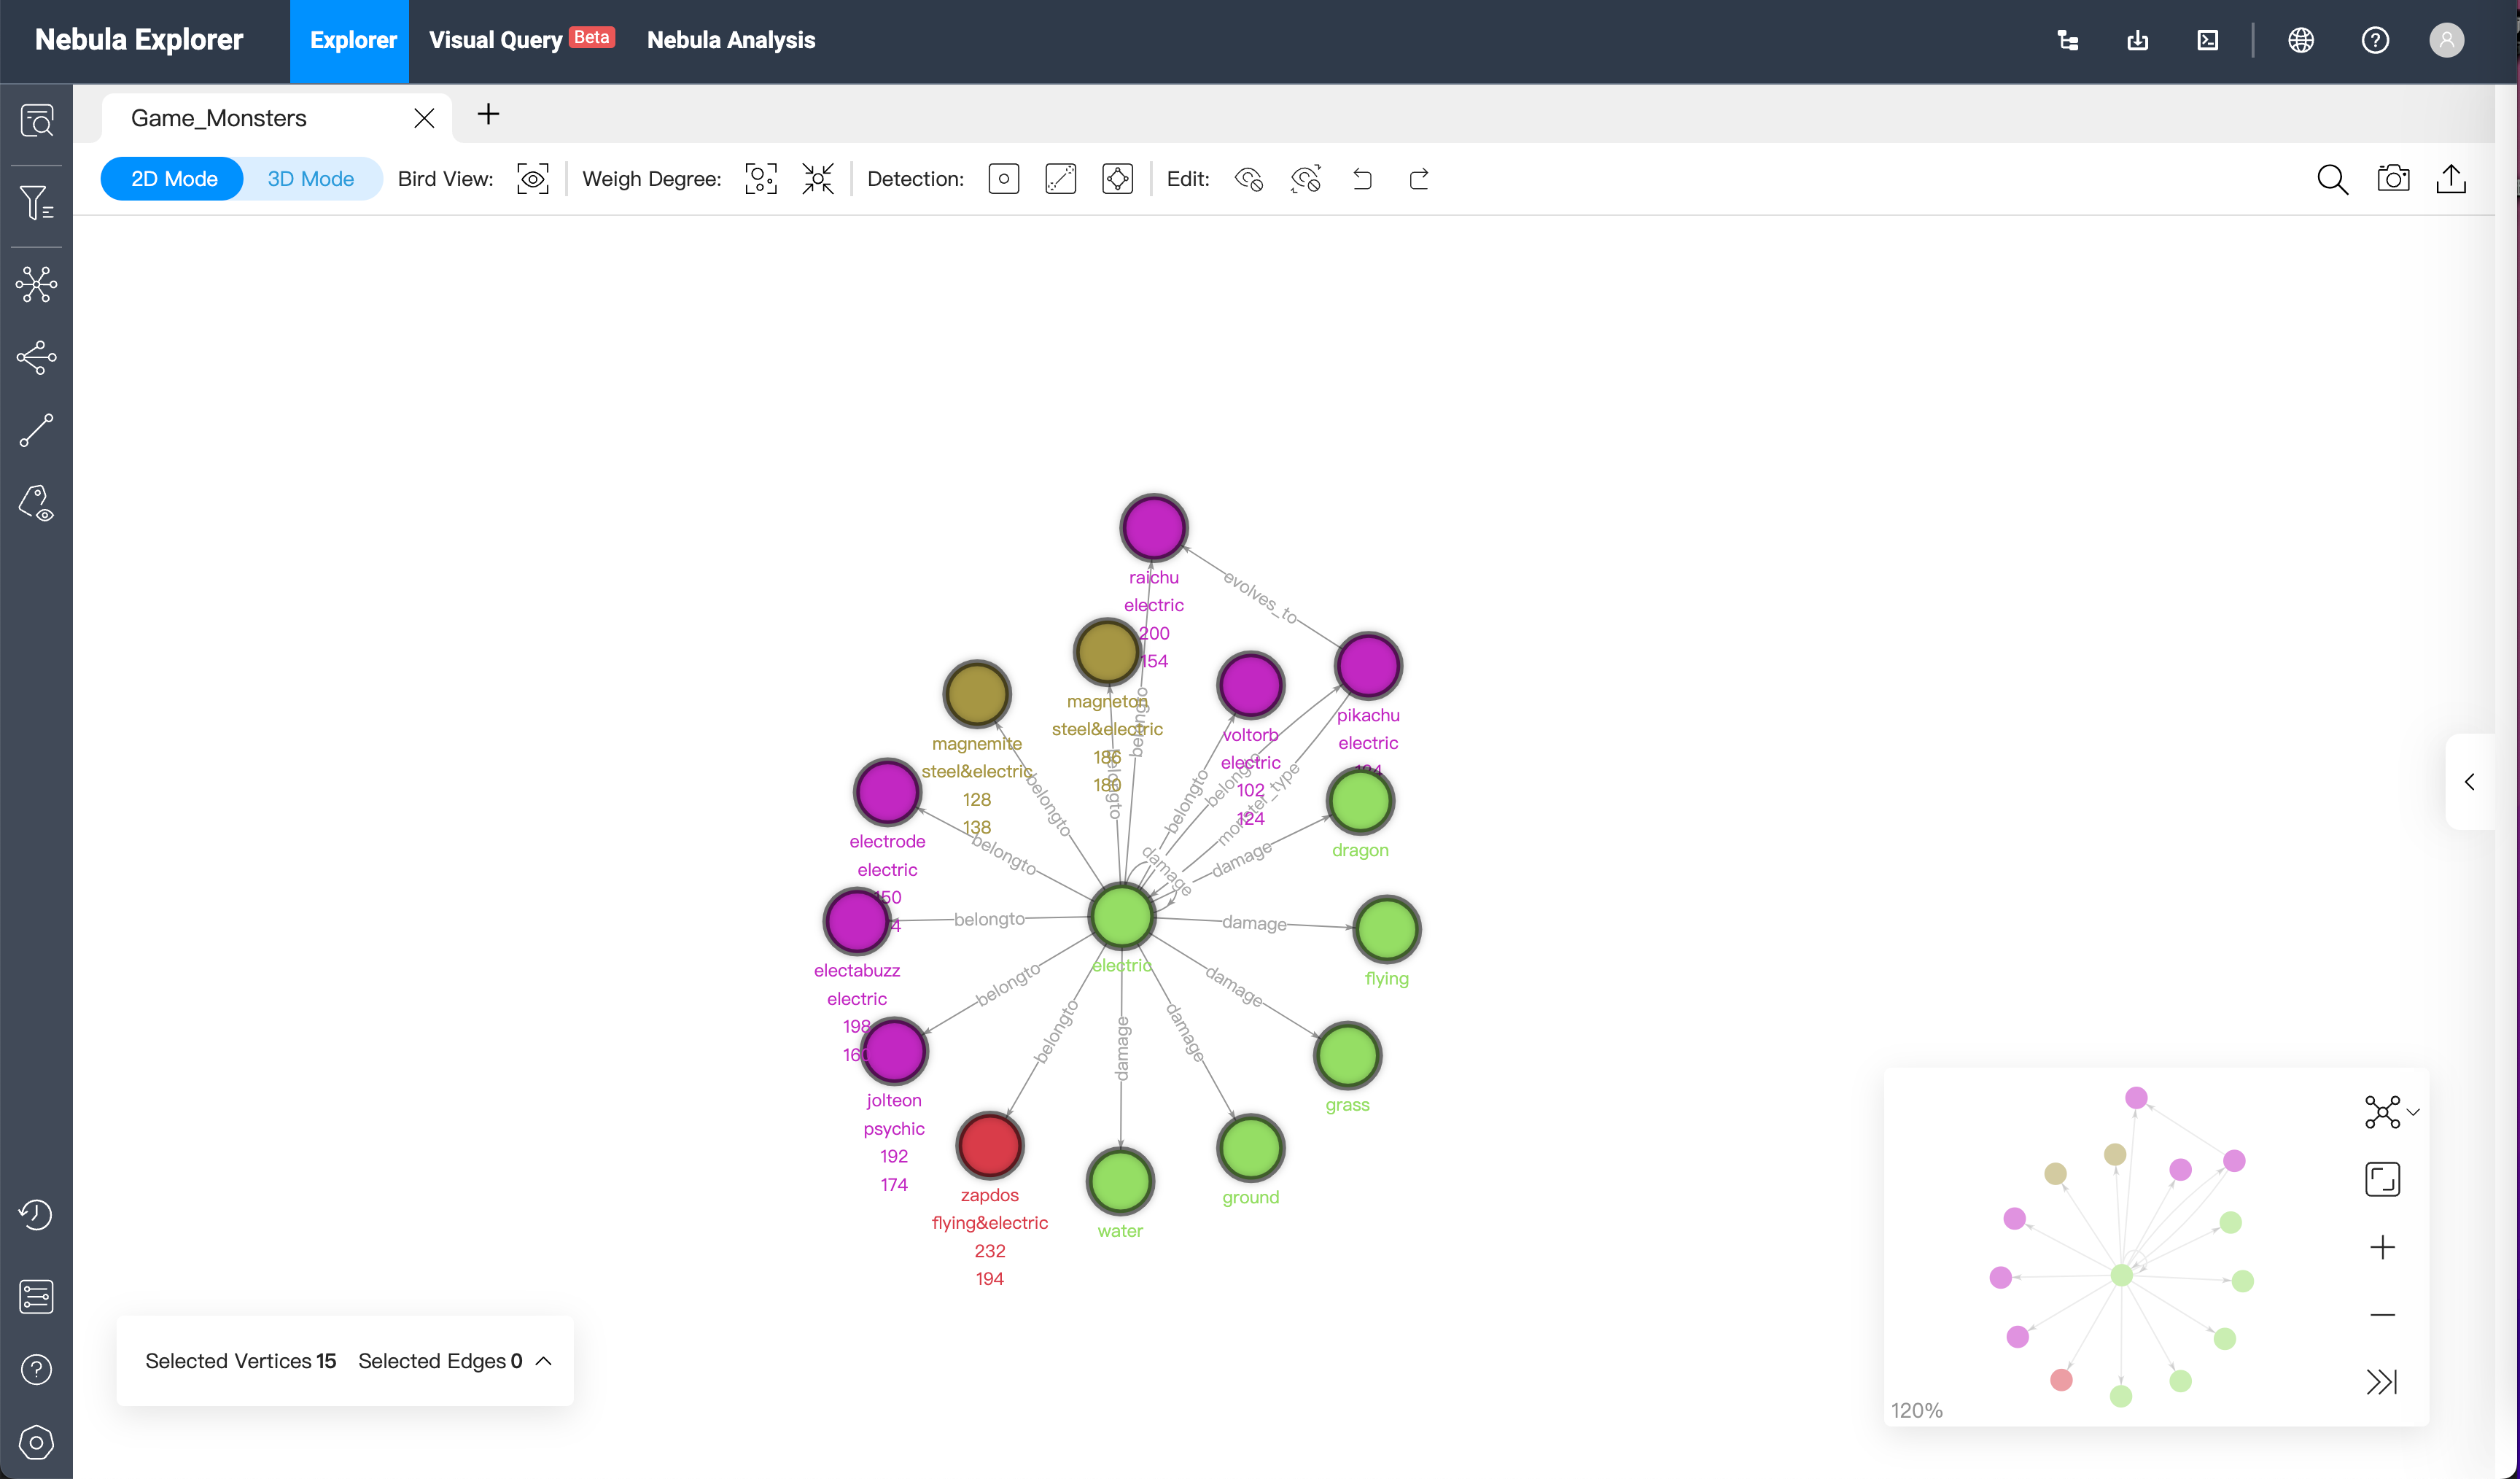Select the water vertex
This screenshot has width=2520, height=1479.
click(x=1121, y=1181)
